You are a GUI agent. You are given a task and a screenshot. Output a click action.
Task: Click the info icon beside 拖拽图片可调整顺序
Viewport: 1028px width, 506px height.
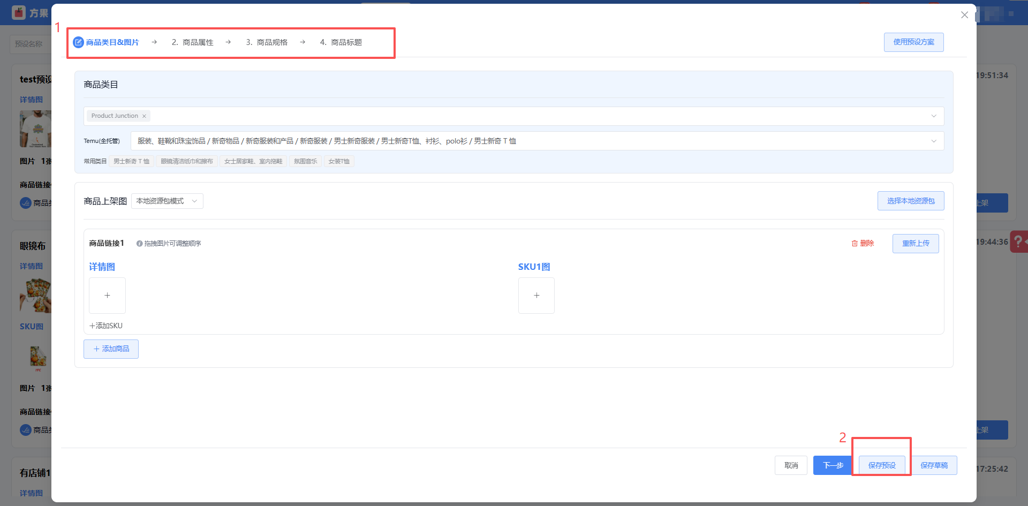pos(139,244)
